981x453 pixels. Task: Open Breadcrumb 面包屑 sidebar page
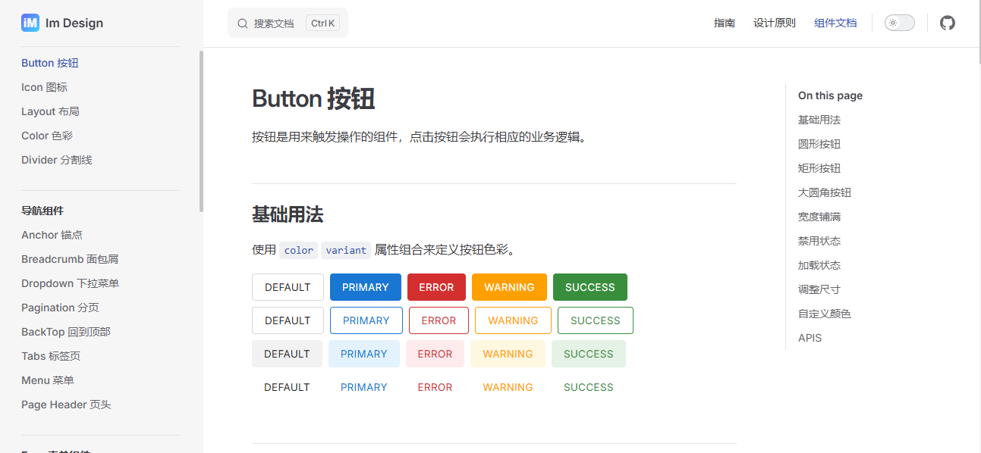70,259
